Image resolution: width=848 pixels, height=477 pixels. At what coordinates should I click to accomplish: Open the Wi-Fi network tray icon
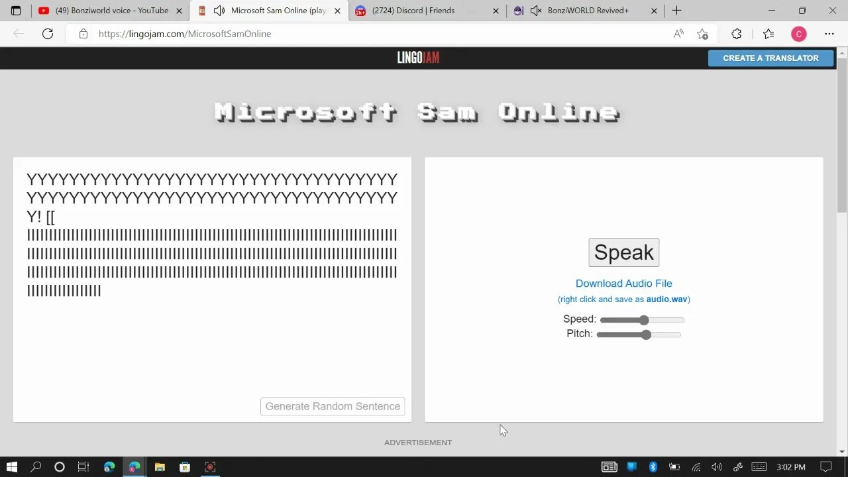[696, 467]
